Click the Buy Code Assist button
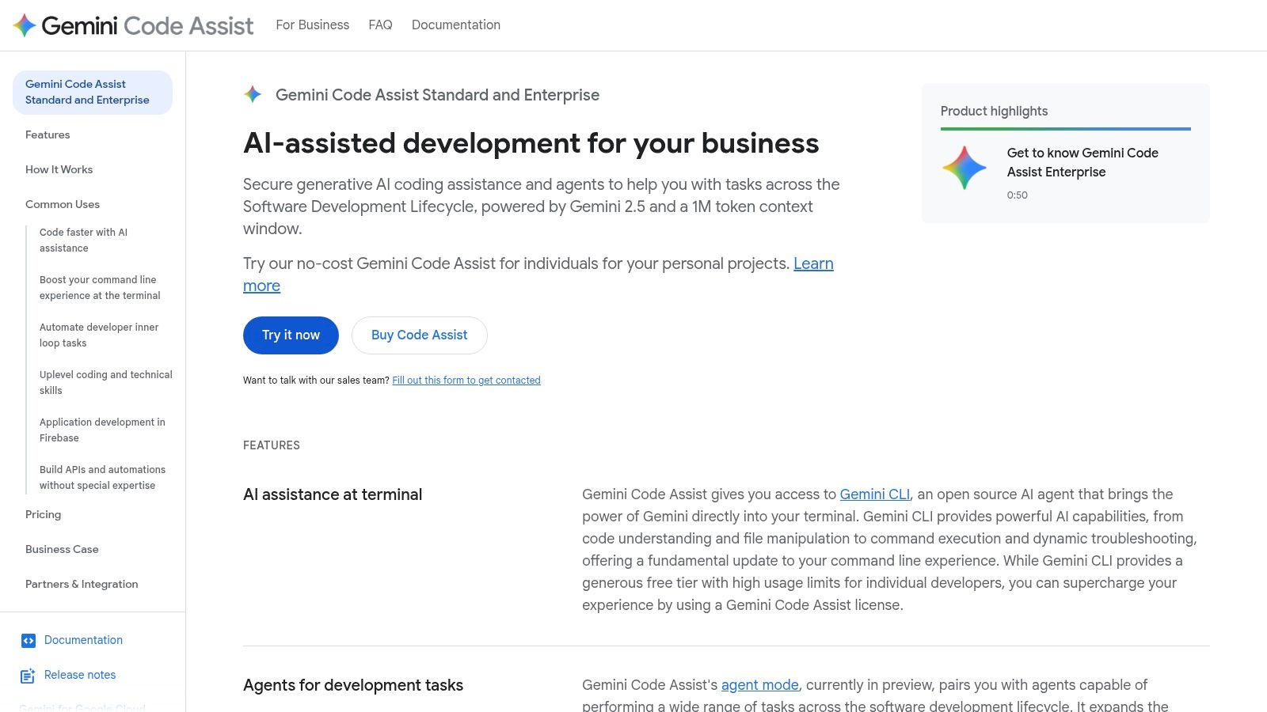The image size is (1267, 712). [x=419, y=335]
